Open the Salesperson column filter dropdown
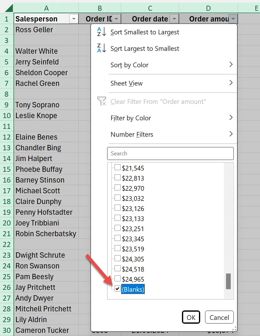260x336 pixels. (x=74, y=19)
